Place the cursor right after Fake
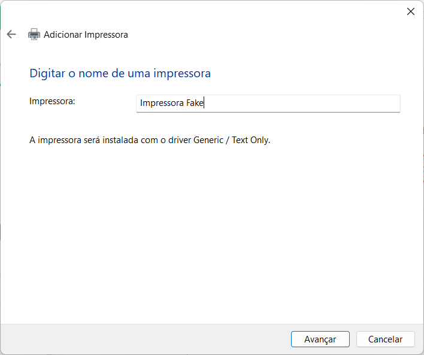424x355 pixels. coord(205,103)
